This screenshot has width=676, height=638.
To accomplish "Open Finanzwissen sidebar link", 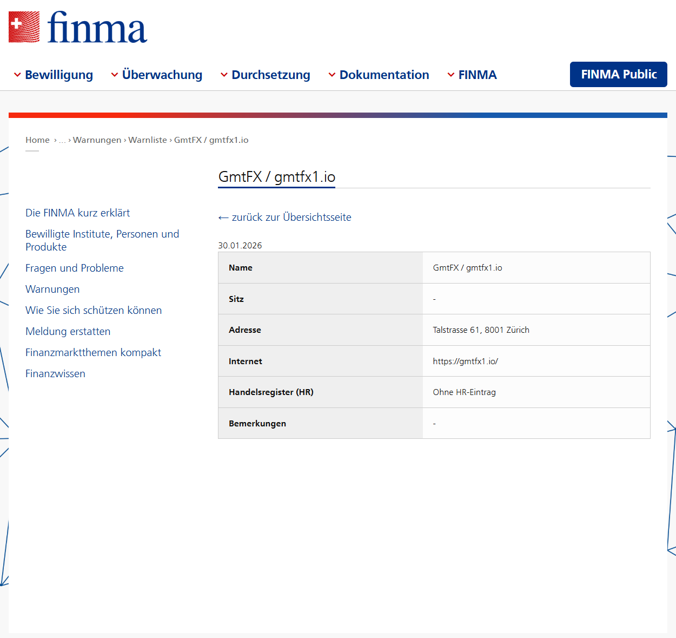I will point(55,373).
